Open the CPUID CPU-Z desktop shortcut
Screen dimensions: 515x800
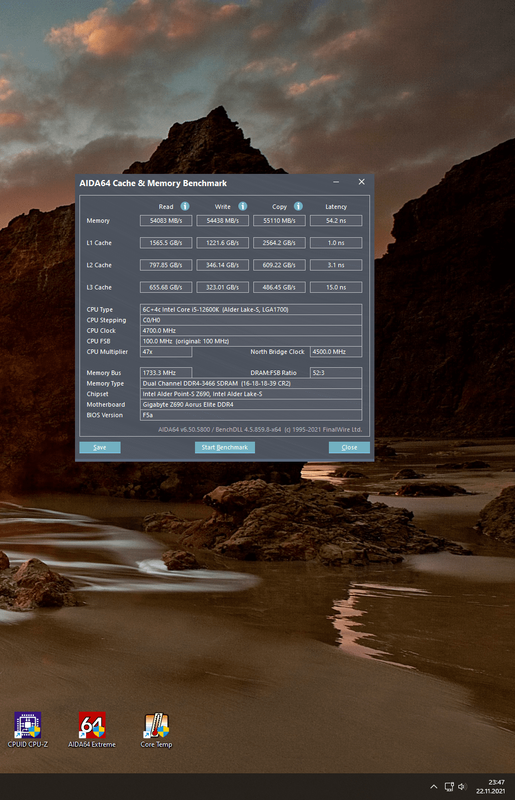[x=28, y=730]
